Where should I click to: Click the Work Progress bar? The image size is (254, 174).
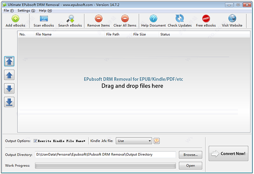(x=105, y=166)
